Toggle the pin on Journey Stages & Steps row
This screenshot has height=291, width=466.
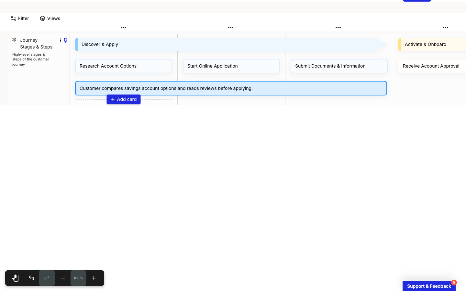65,40
